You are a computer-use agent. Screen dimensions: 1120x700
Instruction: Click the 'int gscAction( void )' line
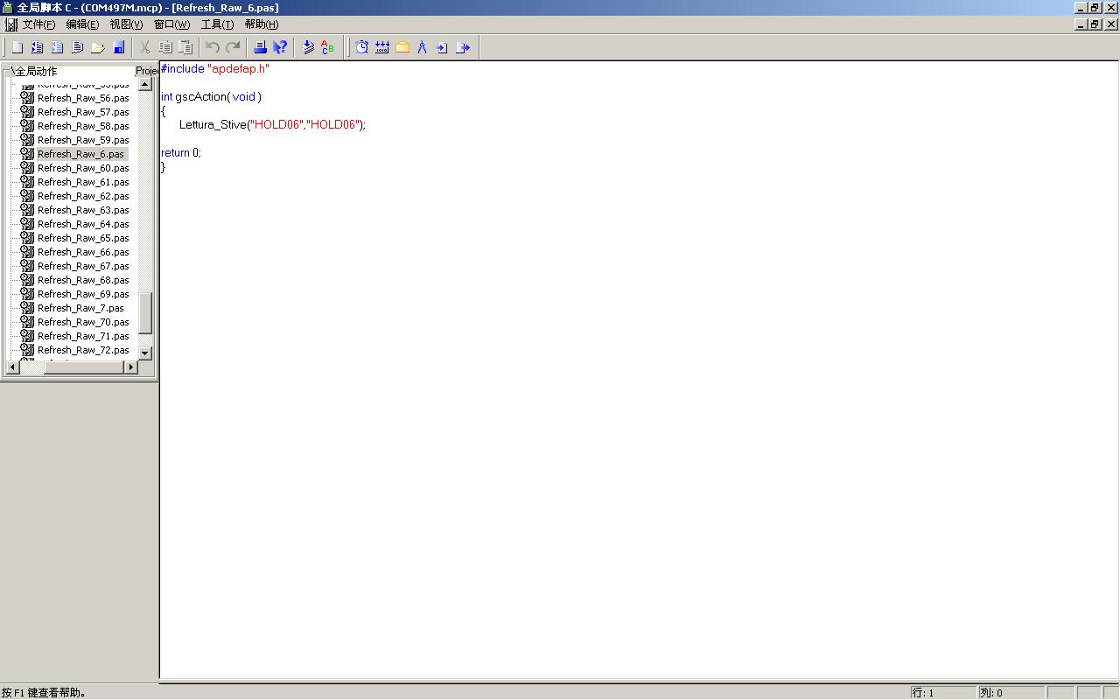pos(211,96)
